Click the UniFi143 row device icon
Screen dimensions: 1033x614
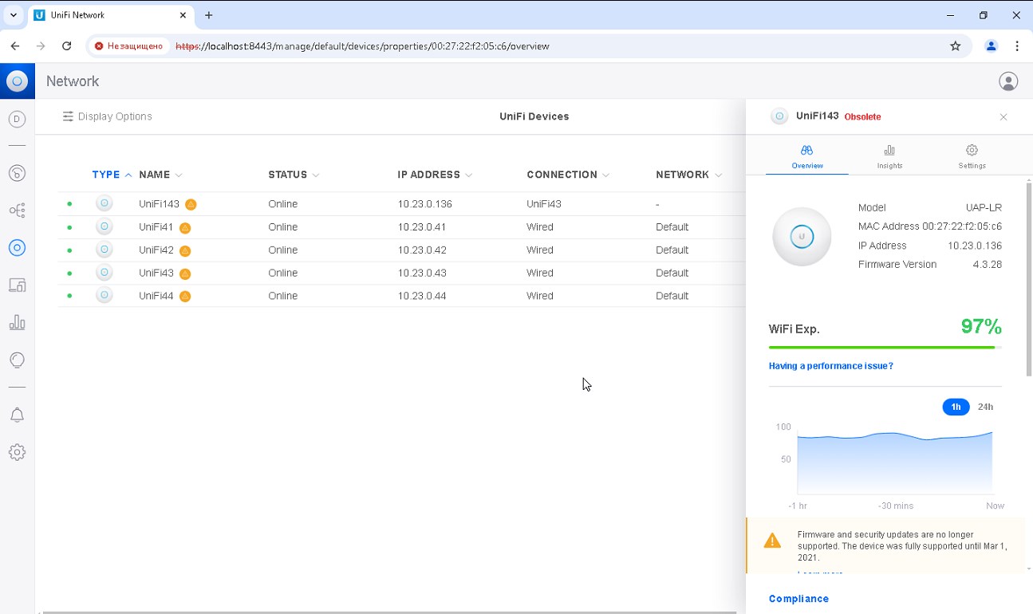pos(104,203)
